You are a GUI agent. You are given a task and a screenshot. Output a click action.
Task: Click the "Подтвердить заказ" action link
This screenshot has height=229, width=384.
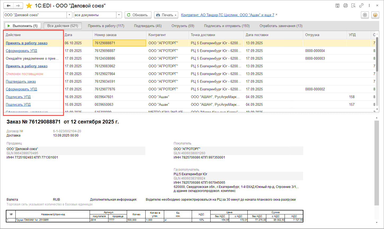(x=21, y=82)
